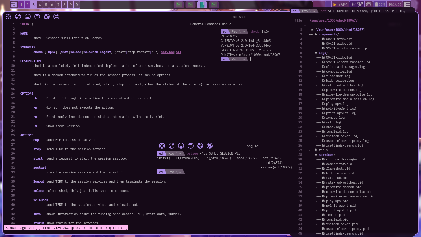
Task: Click the 'pstree' command in the terminal
Action: point(192,153)
